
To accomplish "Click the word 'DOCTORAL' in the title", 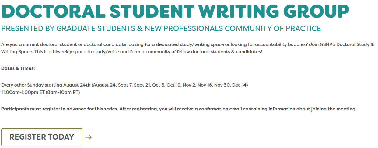I will click(x=53, y=11).
